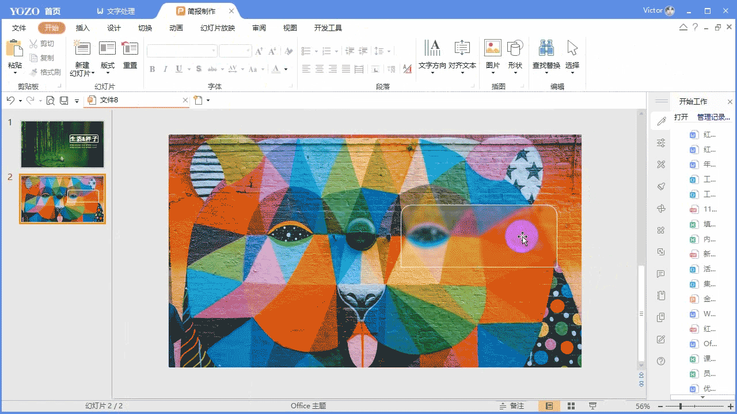Image resolution: width=737 pixels, height=414 pixels.
Task: Switch to the 切换 ribbon tab
Action: click(145, 28)
